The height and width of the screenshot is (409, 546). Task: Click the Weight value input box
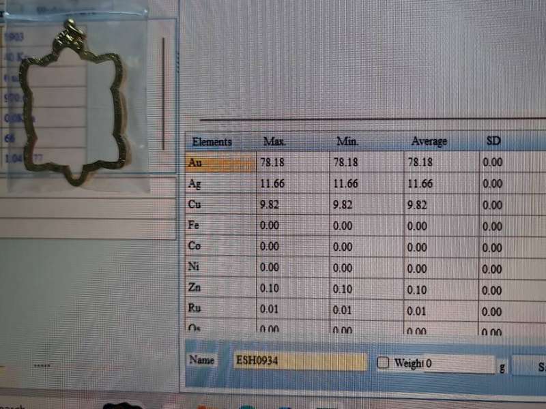click(x=459, y=364)
